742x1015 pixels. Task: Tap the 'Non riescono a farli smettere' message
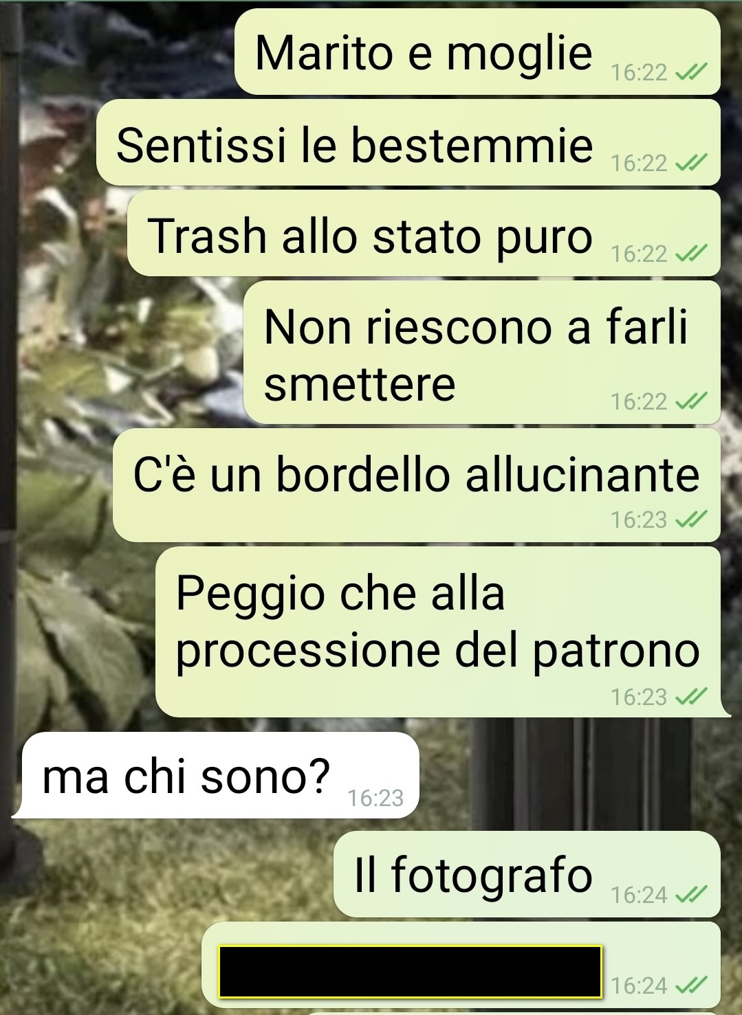pos(482,353)
